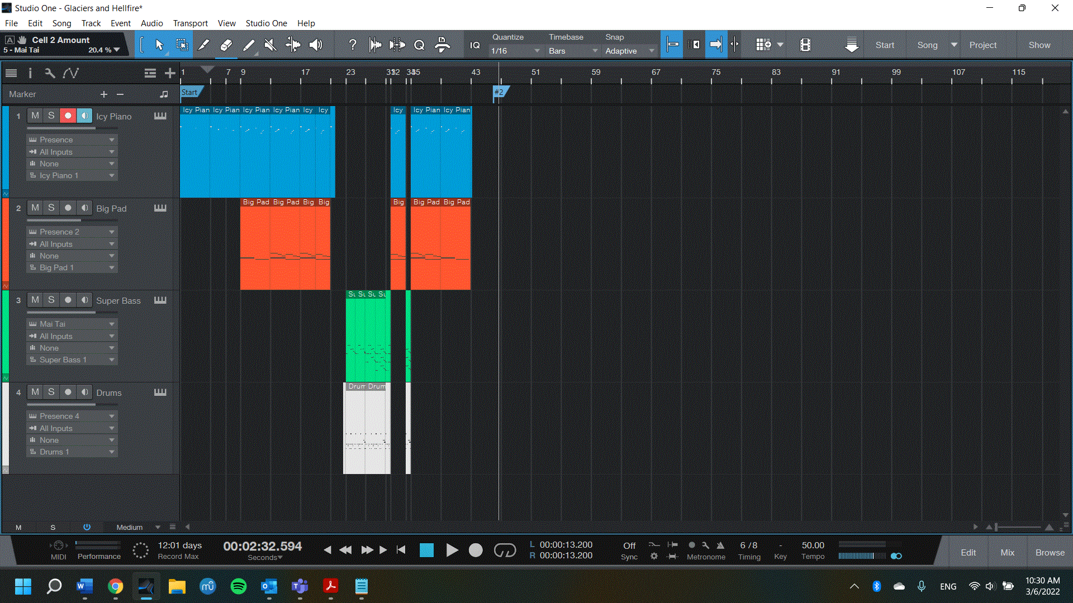Viewport: 1073px width, 603px height.
Task: Open the Mix view button
Action: point(1007,552)
